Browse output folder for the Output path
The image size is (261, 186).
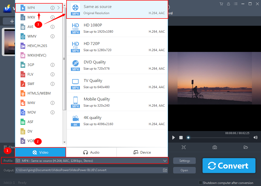point(165,170)
